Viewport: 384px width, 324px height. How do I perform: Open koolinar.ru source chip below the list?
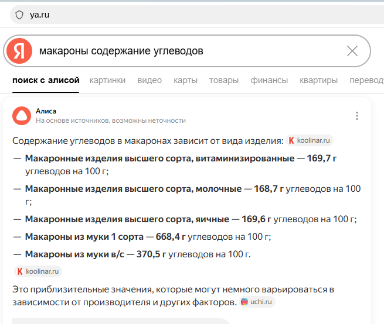(38, 271)
